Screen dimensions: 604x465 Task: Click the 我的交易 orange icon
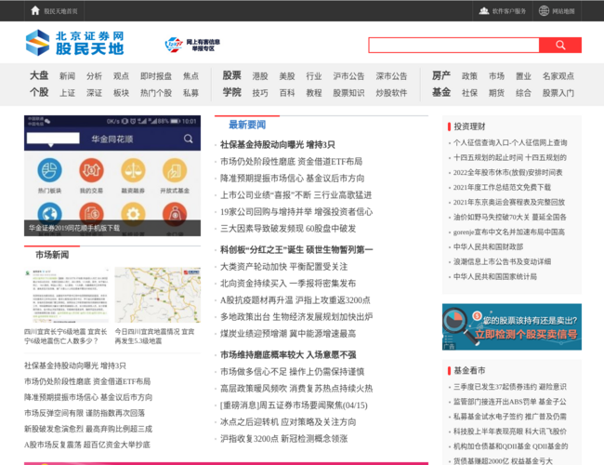pos(91,170)
